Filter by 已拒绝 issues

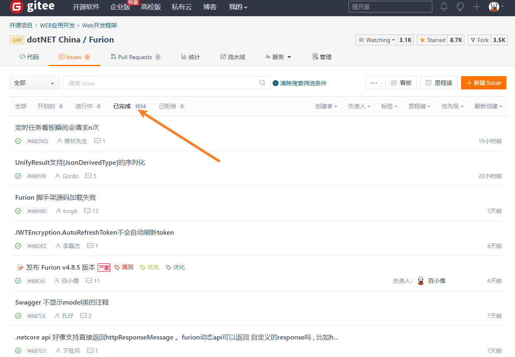(172, 106)
